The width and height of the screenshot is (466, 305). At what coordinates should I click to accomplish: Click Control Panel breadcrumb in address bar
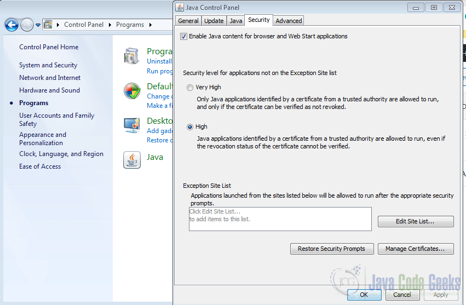coord(84,25)
